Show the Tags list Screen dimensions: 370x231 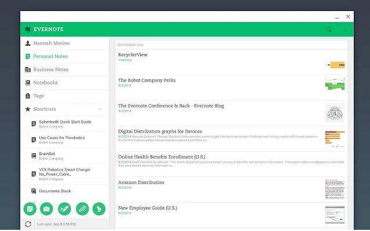tap(65, 96)
